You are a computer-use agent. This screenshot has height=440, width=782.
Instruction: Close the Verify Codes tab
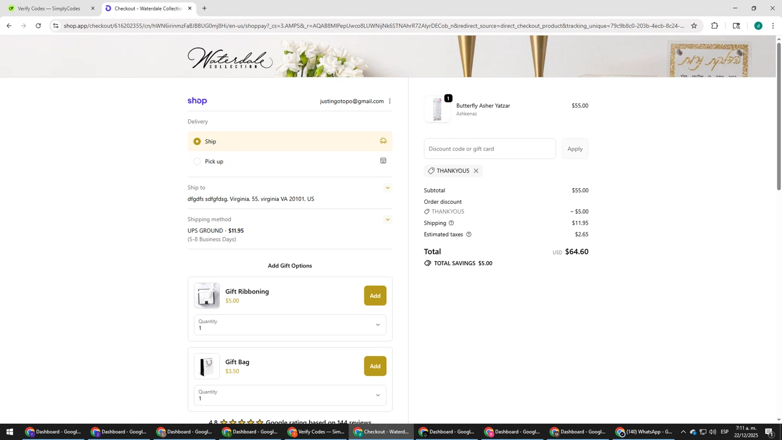93,8
